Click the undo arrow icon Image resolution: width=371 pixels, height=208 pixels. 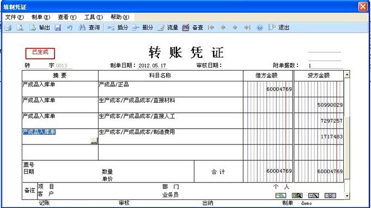[x=70, y=28]
